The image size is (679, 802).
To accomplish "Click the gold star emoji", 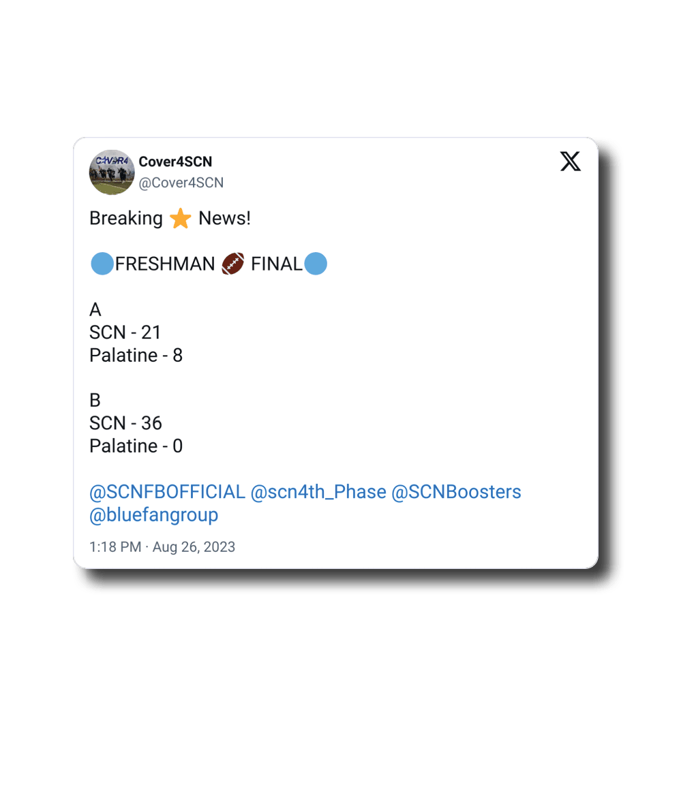I will point(181,219).
